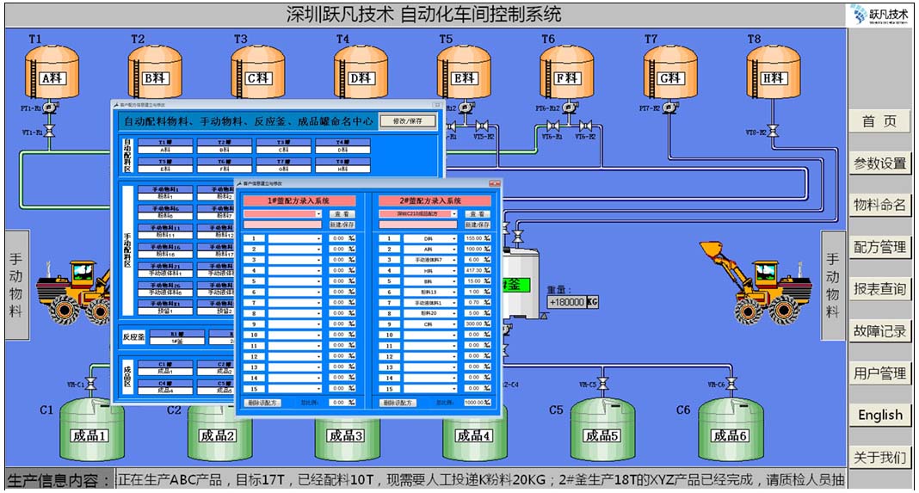The image size is (919, 493).
Task: Toggle valve VH-C5 above tank C5
Action: click(x=602, y=385)
